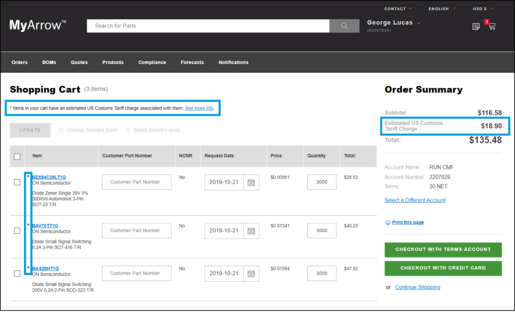The height and width of the screenshot is (320, 515).
Task: Open the shopping cart icon with 3 items
Action: [x=493, y=27]
